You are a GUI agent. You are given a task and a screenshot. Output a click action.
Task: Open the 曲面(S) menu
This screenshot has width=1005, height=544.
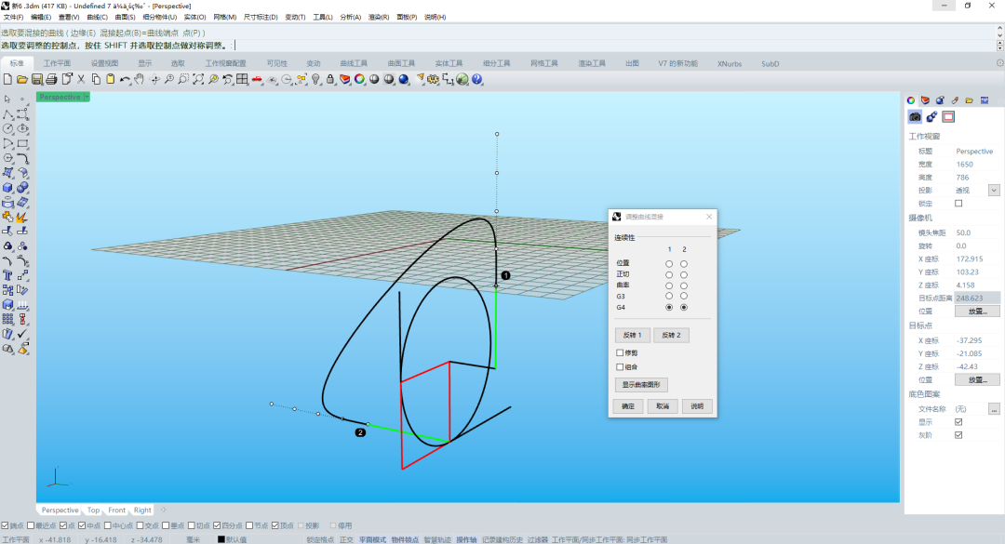tap(126, 17)
